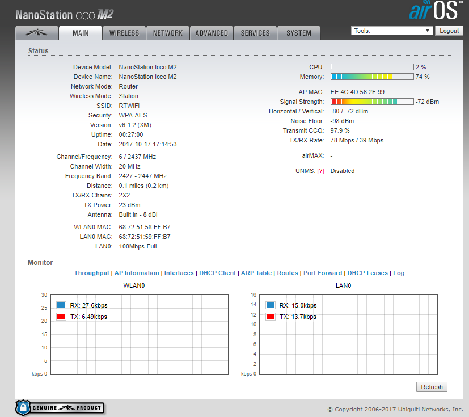Click the UNMS help question mark

tap(320, 171)
